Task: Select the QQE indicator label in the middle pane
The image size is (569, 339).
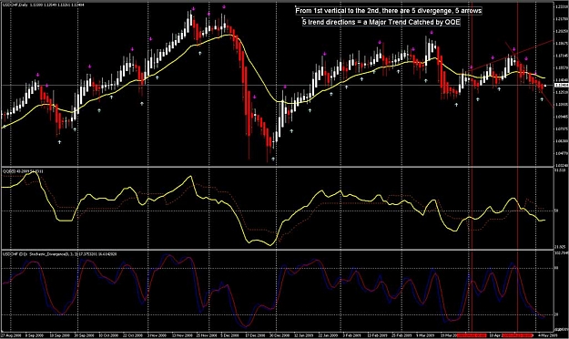Action: 23,170
